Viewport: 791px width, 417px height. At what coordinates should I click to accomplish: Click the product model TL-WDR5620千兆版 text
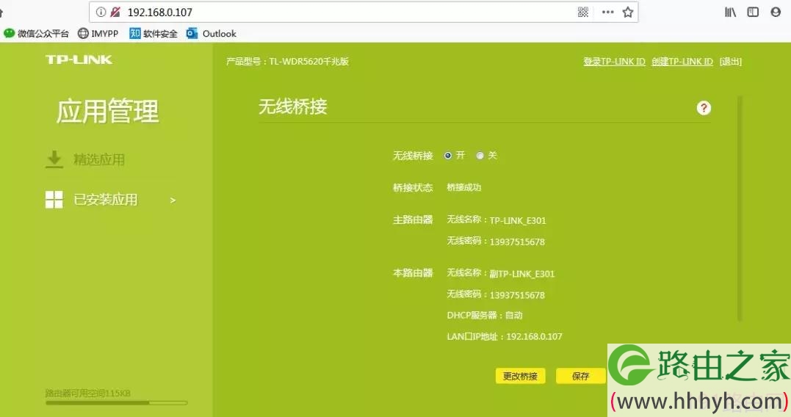click(308, 62)
